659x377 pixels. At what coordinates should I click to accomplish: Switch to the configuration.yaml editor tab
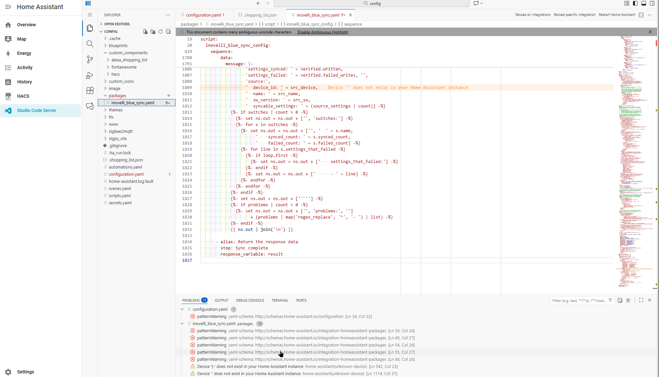(x=205, y=15)
